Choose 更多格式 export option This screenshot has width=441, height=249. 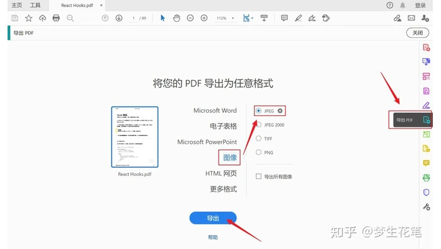(x=223, y=189)
